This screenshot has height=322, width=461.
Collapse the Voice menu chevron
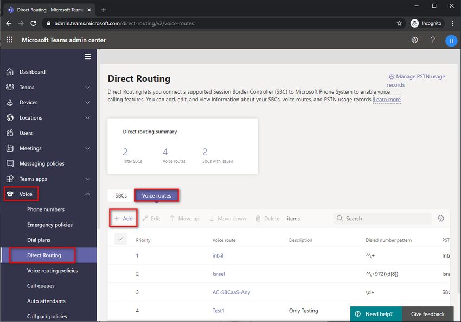tap(88, 194)
